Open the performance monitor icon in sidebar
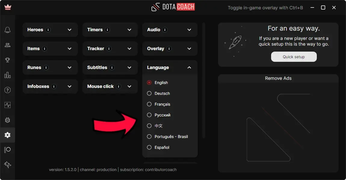Screen dimensions: 346x180 pyautogui.click(x=8, y=105)
